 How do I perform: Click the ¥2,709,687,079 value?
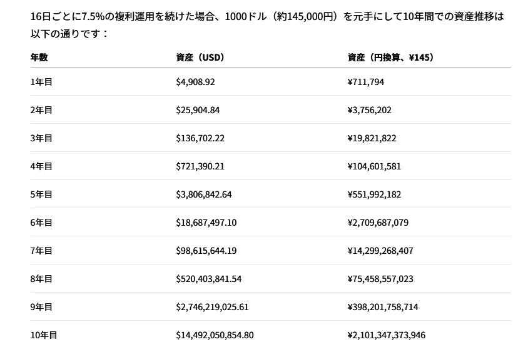click(x=378, y=223)
